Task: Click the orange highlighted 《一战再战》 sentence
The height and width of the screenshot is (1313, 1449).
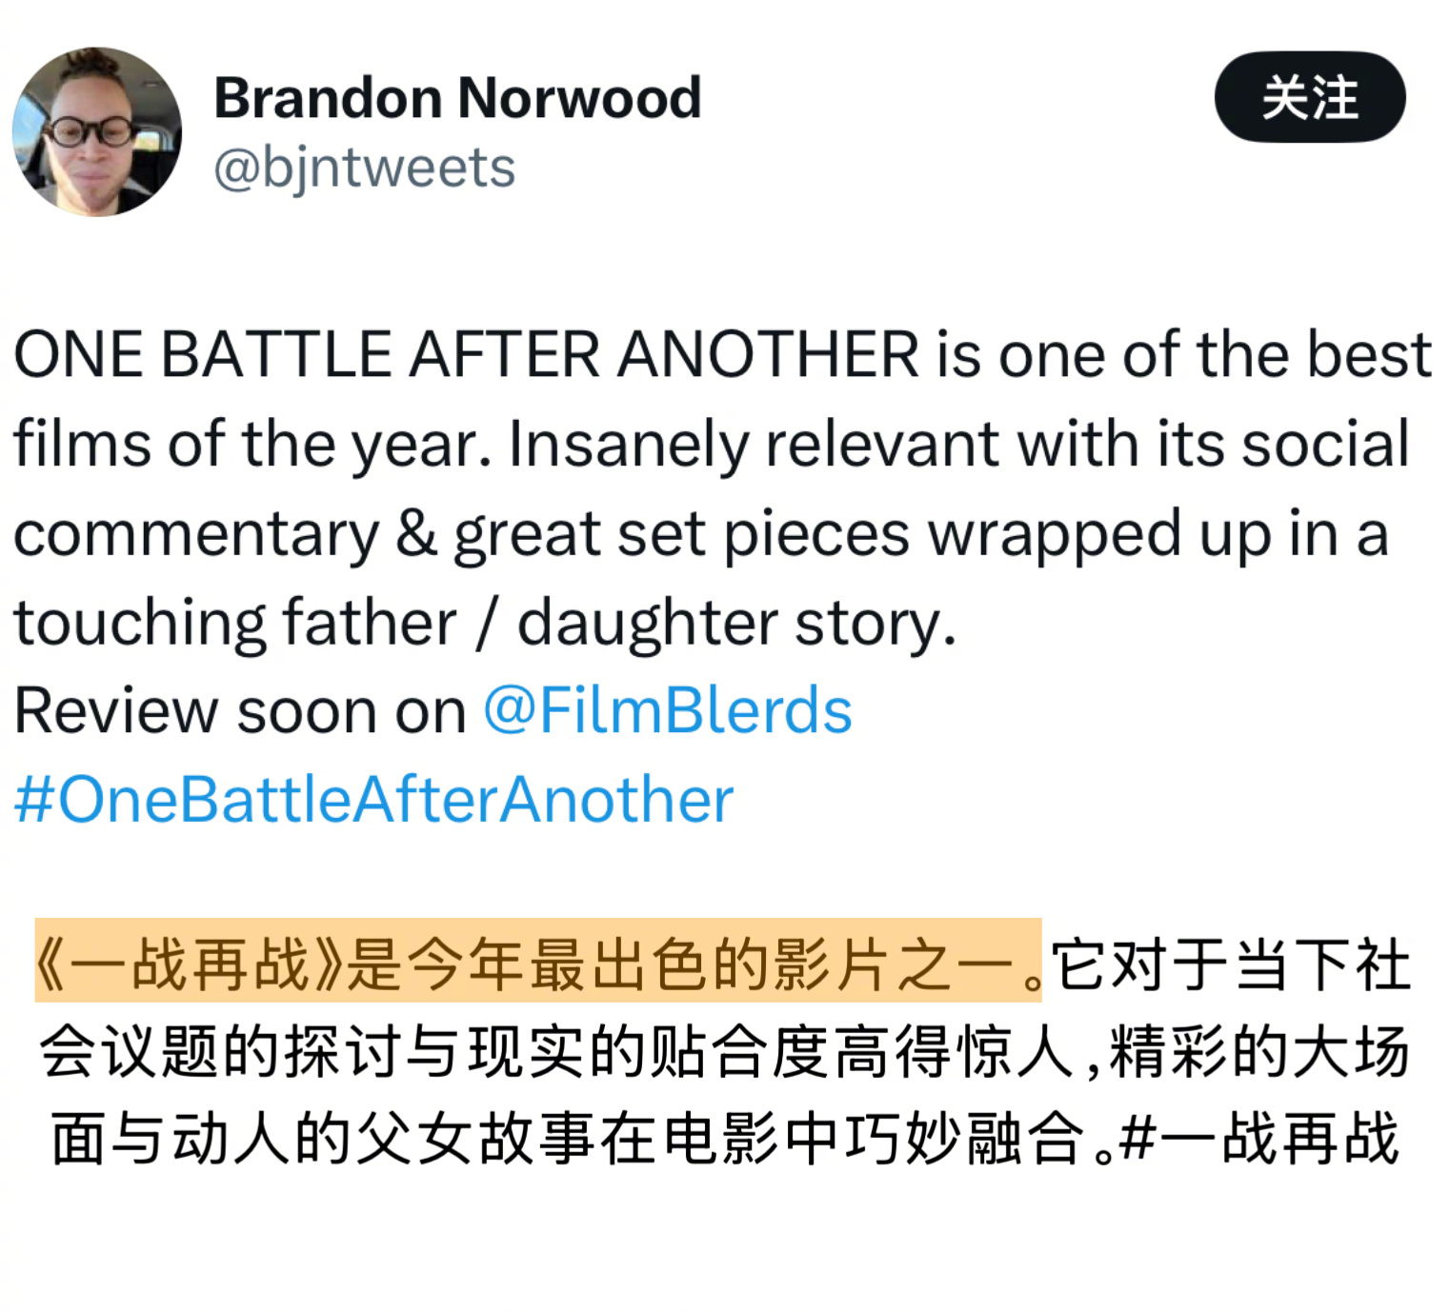Action: click(538, 961)
